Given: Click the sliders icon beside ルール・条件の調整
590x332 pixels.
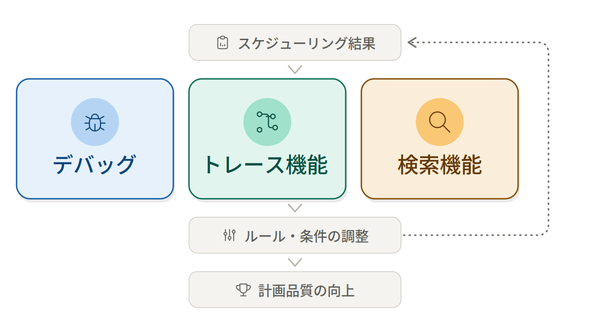Looking at the screenshot, I should coord(230,235).
